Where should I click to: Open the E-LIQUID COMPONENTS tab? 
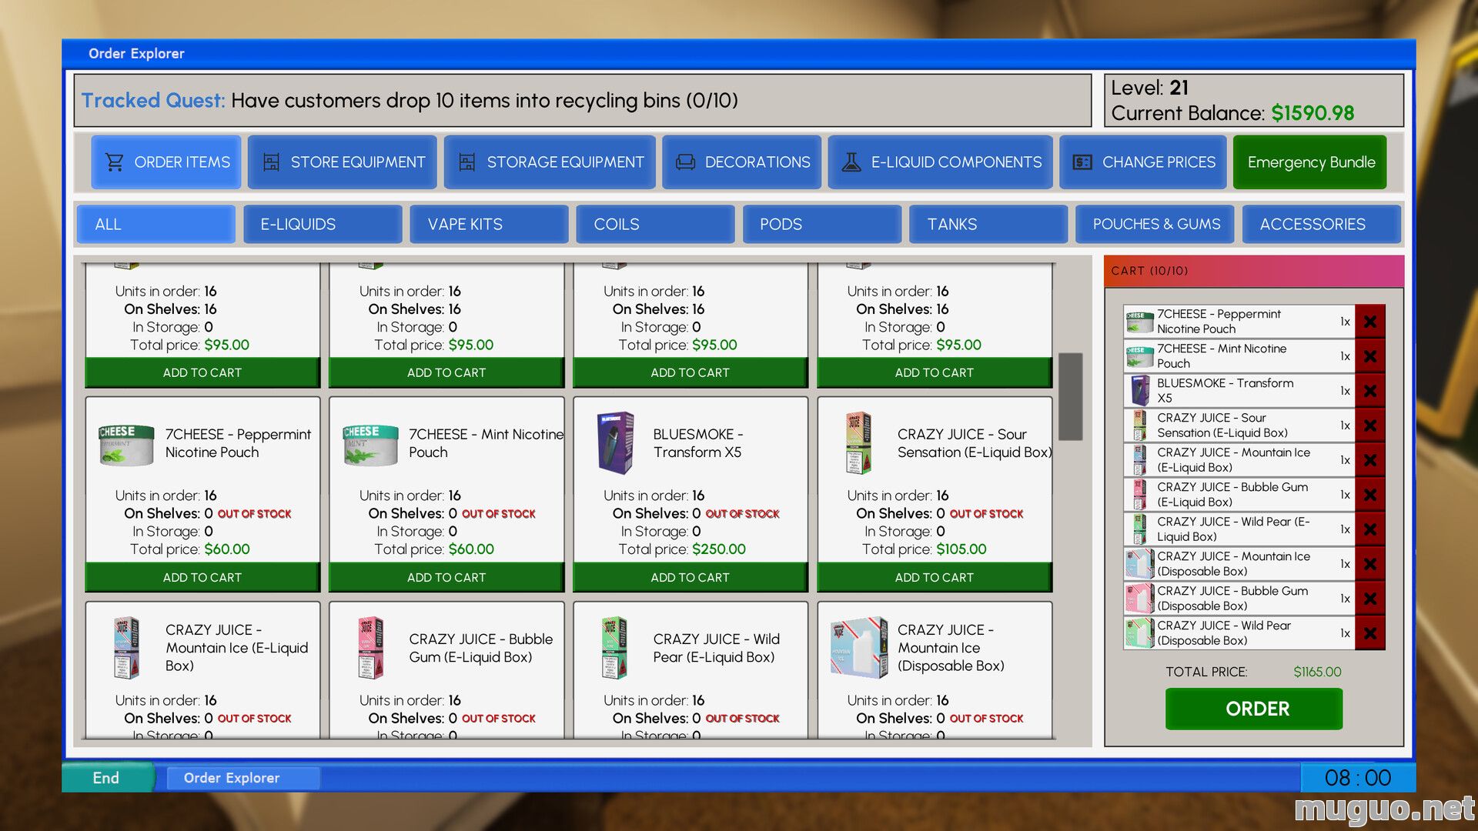tap(941, 162)
